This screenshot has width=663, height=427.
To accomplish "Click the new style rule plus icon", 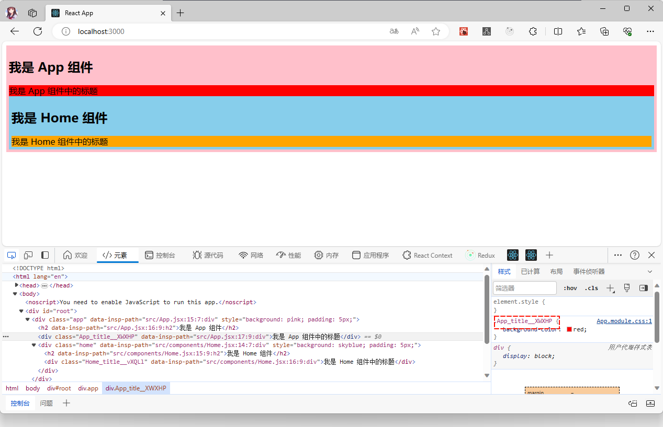I will tap(610, 288).
